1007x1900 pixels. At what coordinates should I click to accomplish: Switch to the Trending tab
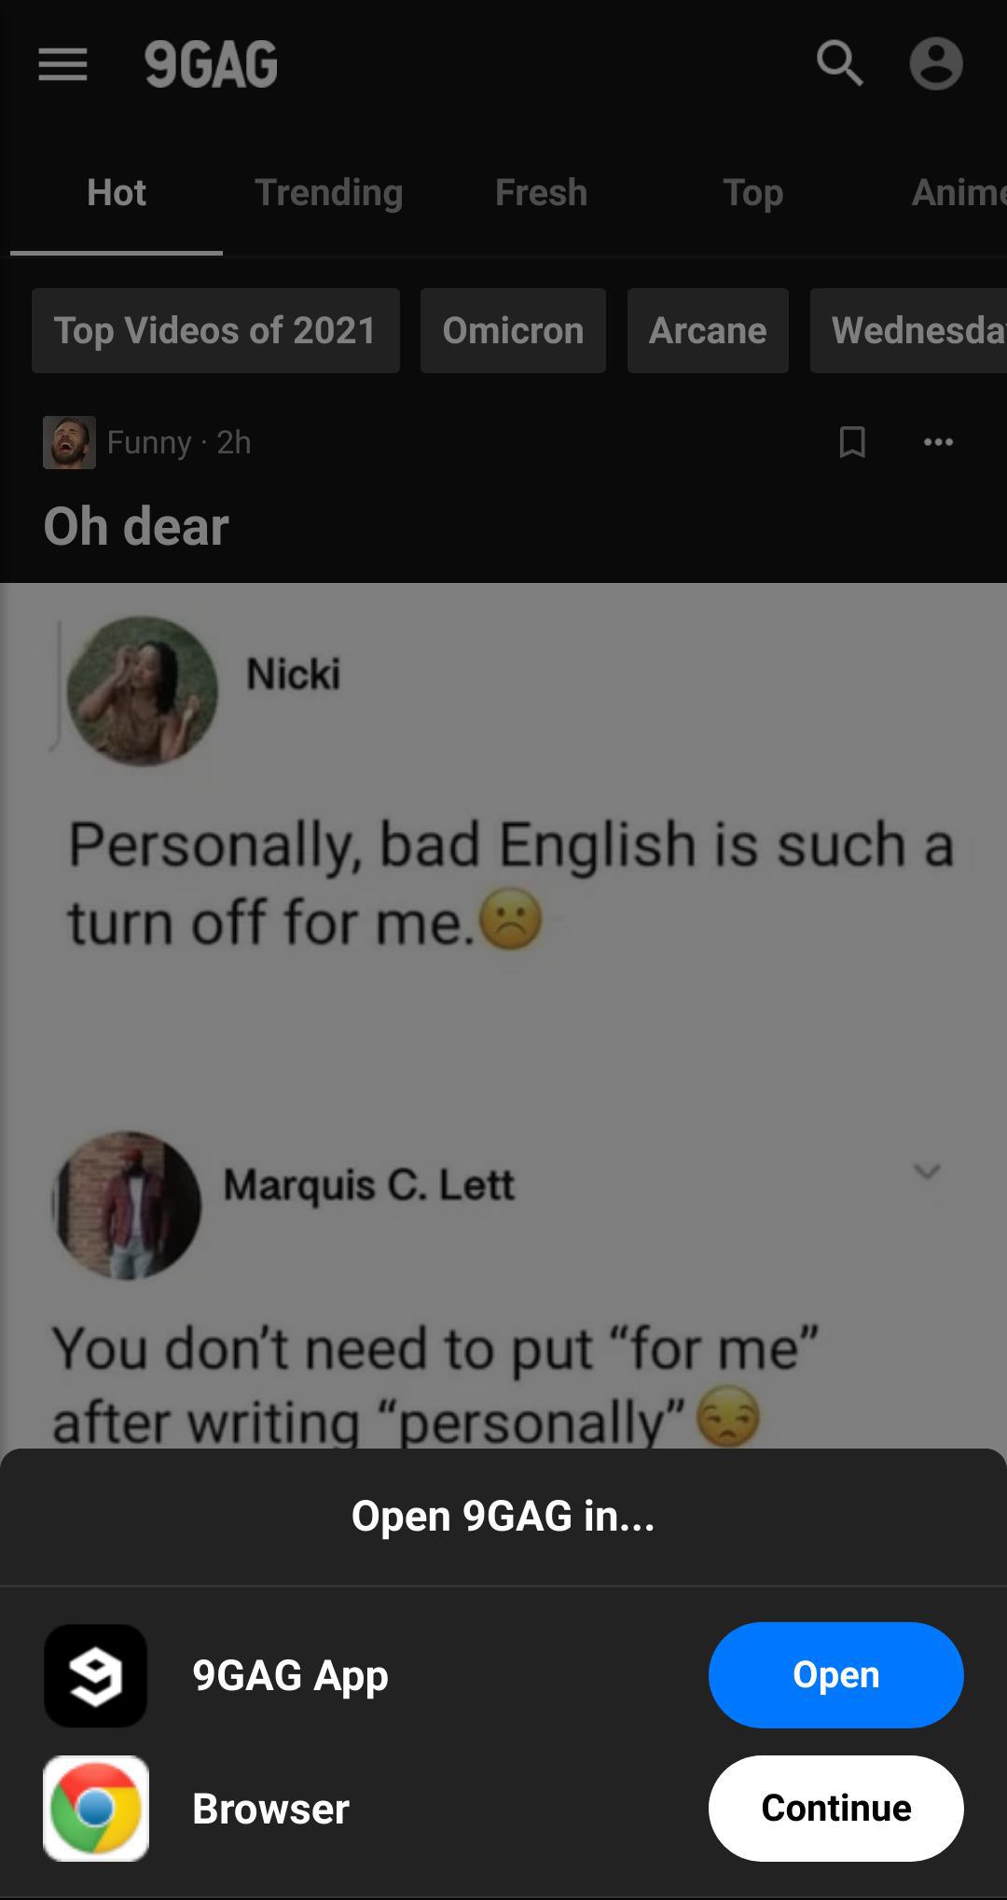point(329,192)
